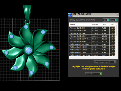The image size is (121, 91).
Task: Sort by the Metal column header
Action: [80, 25]
